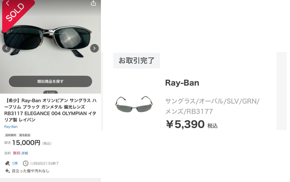Click the 匿名配送 tag
This screenshot has width=290, height=182.
tap(25, 135)
